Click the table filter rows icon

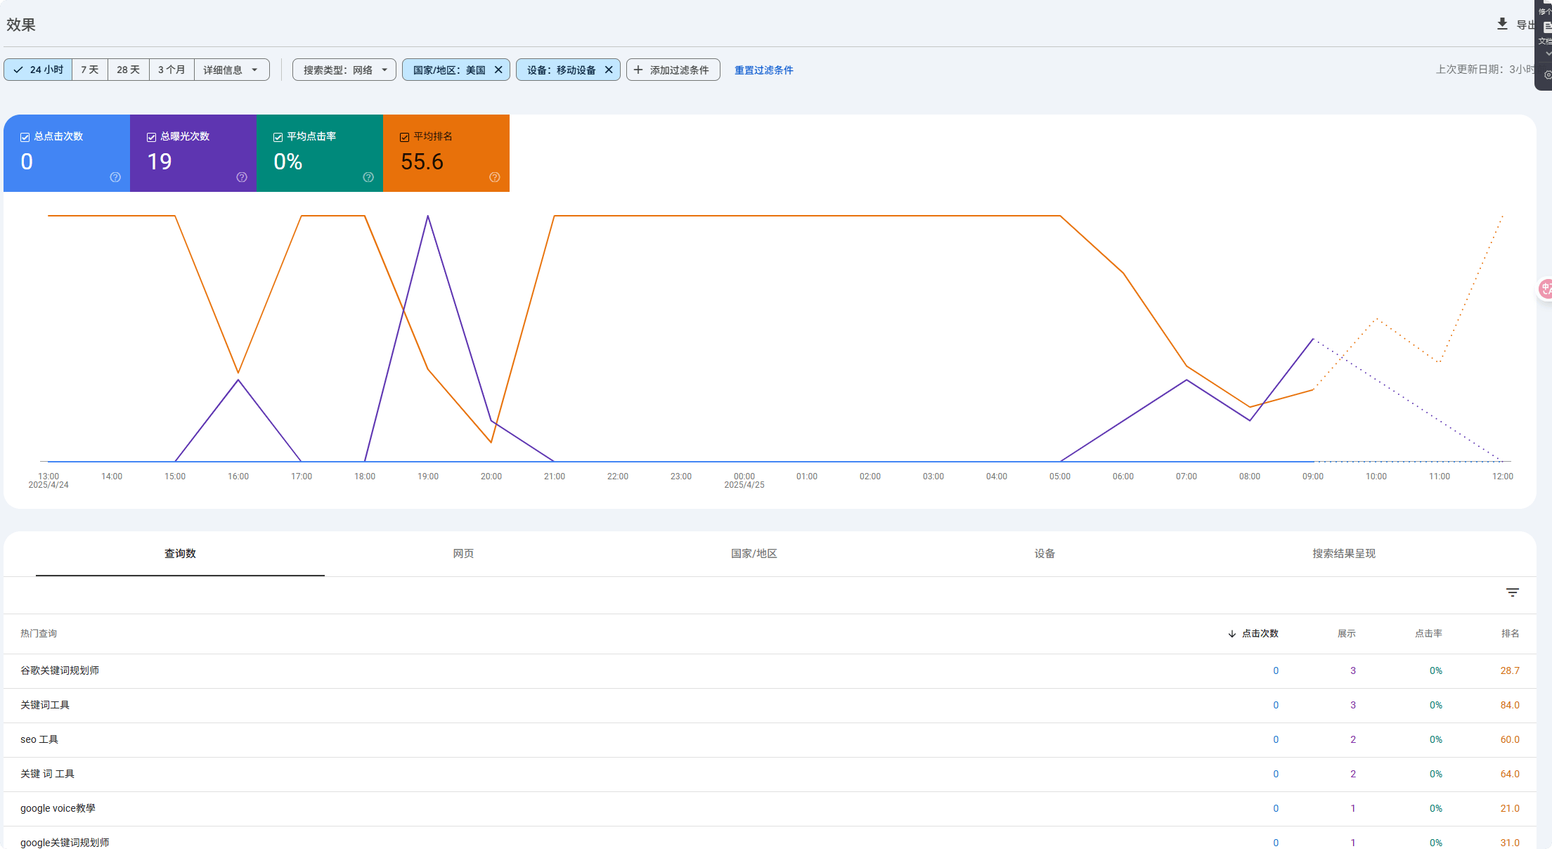1513,592
